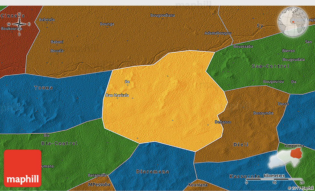Select the Bougoudiana town label

(x=162, y=15)
